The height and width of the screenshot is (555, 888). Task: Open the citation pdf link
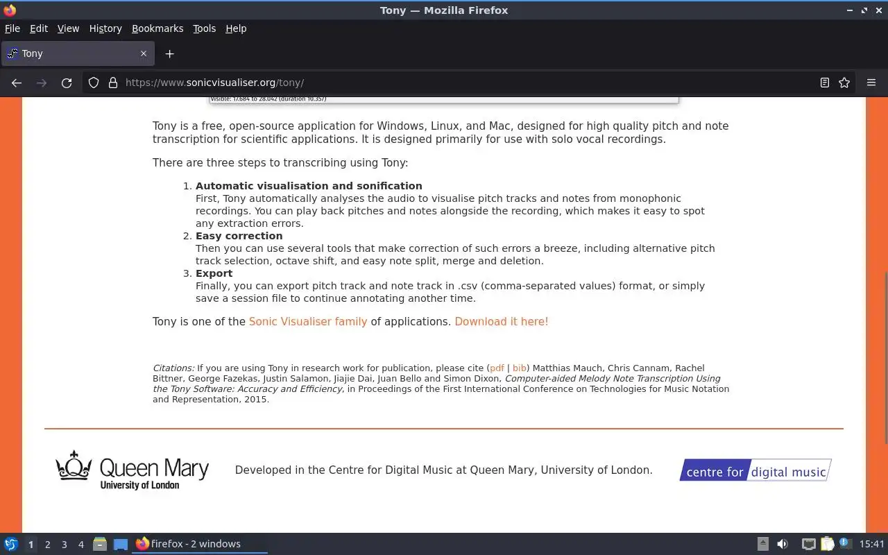tap(497, 368)
